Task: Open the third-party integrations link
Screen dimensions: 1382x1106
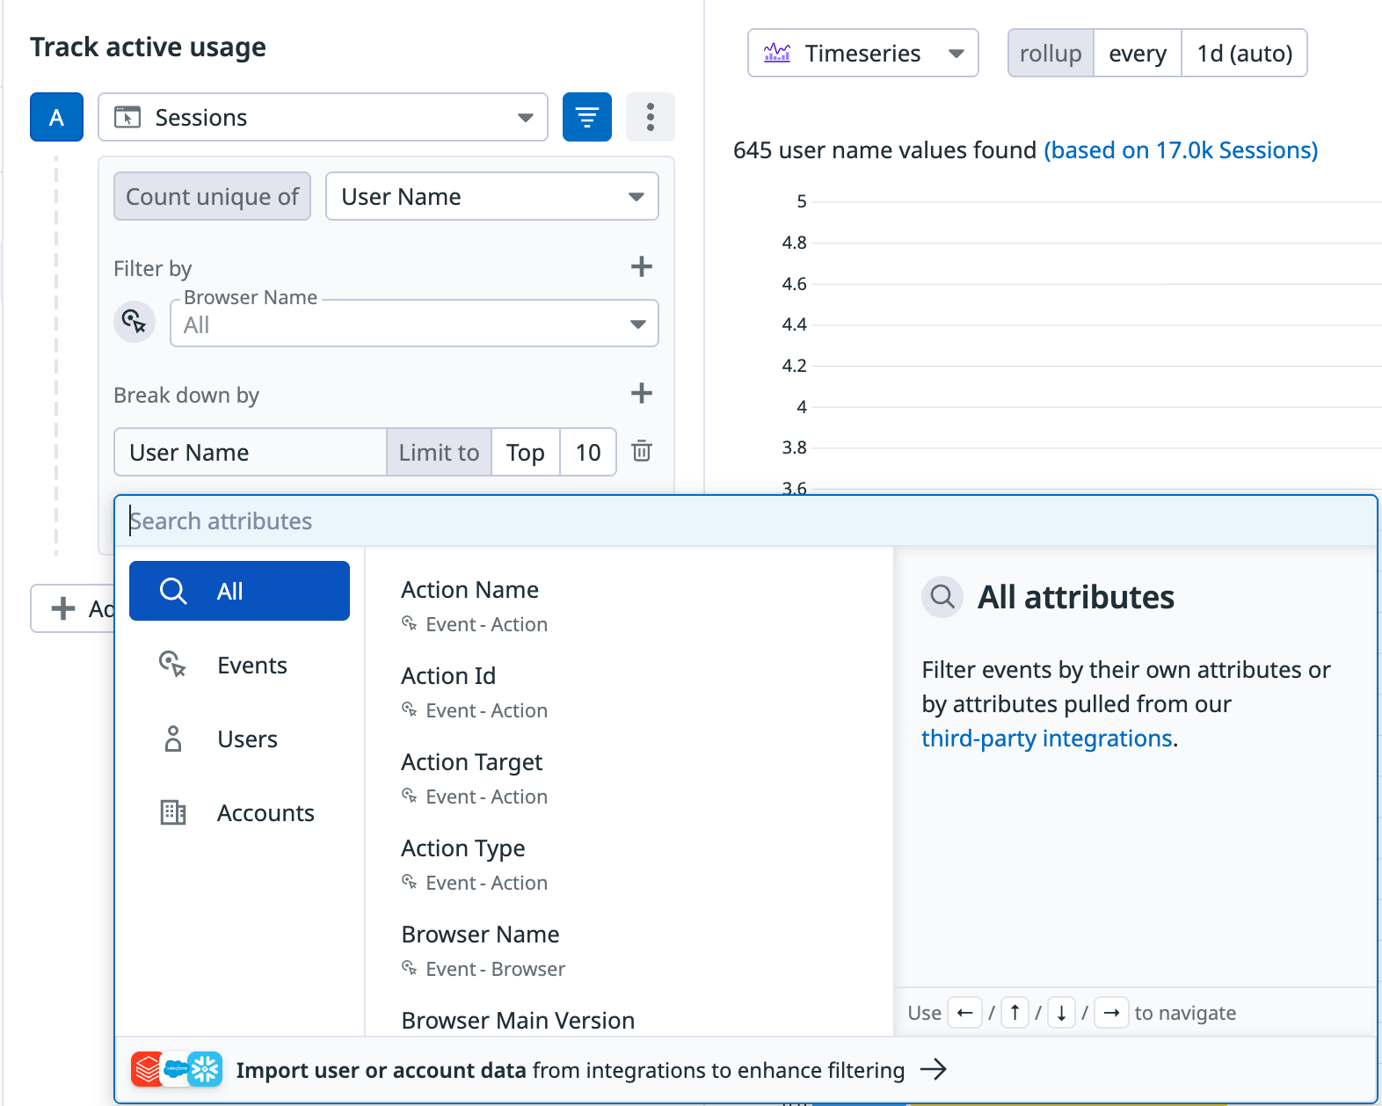Action: coord(1046,739)
